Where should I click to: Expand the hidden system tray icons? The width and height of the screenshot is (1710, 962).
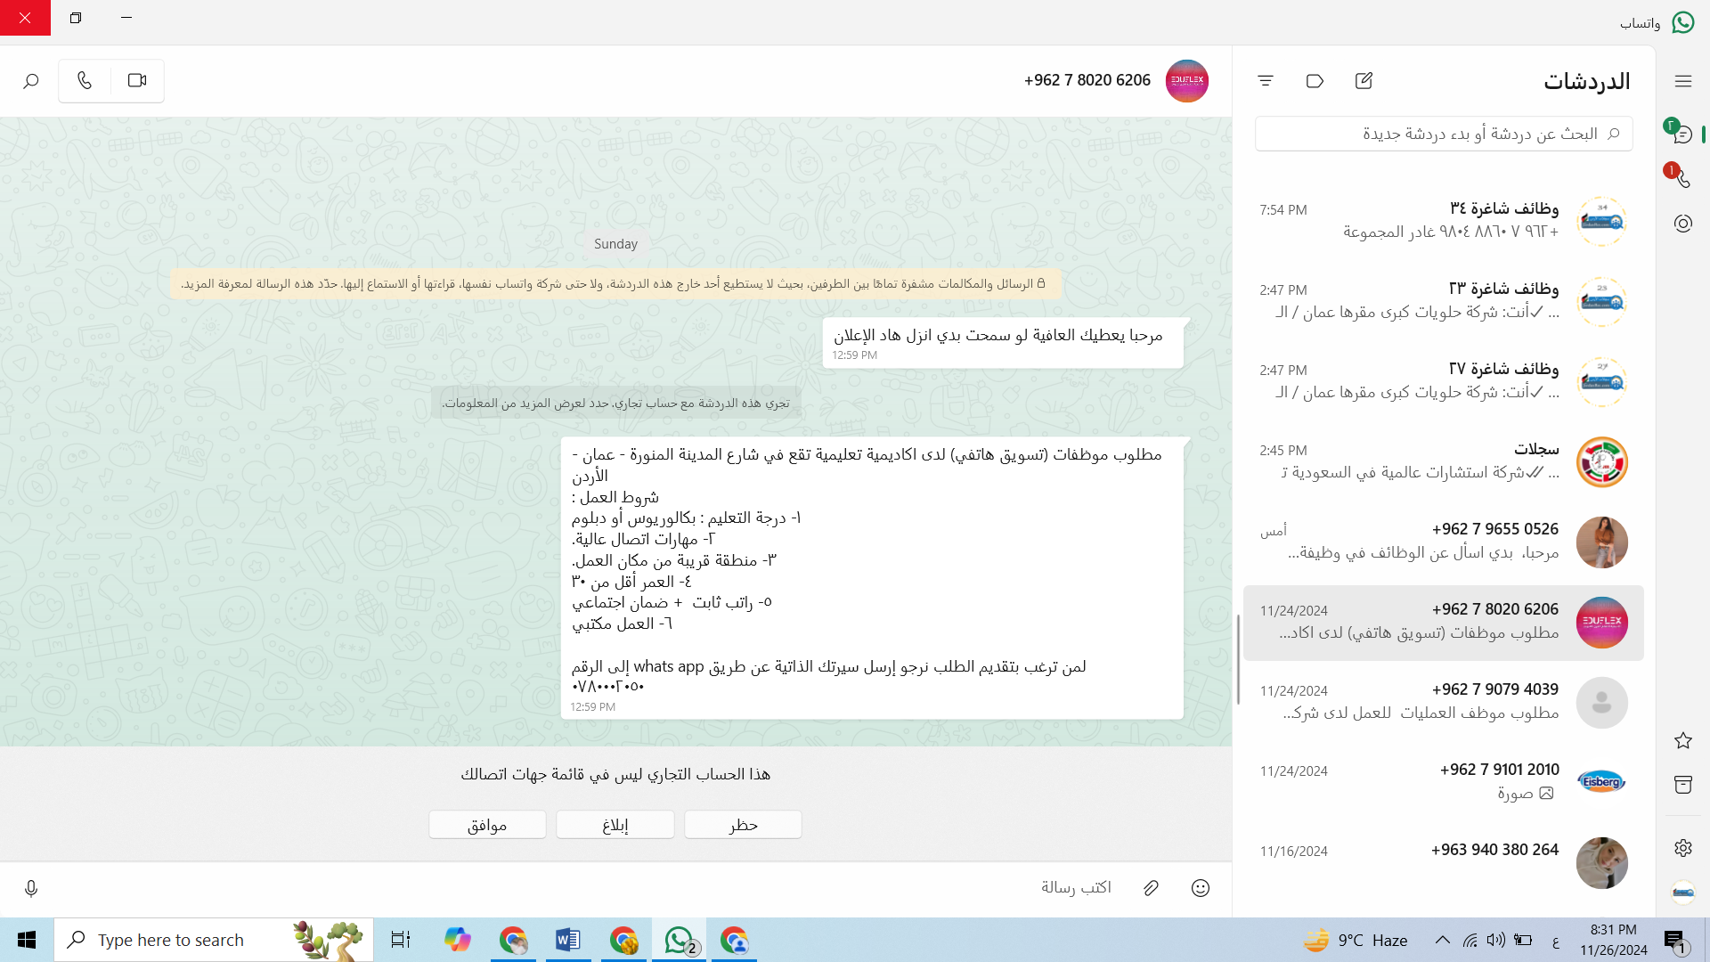[1443, 940]
